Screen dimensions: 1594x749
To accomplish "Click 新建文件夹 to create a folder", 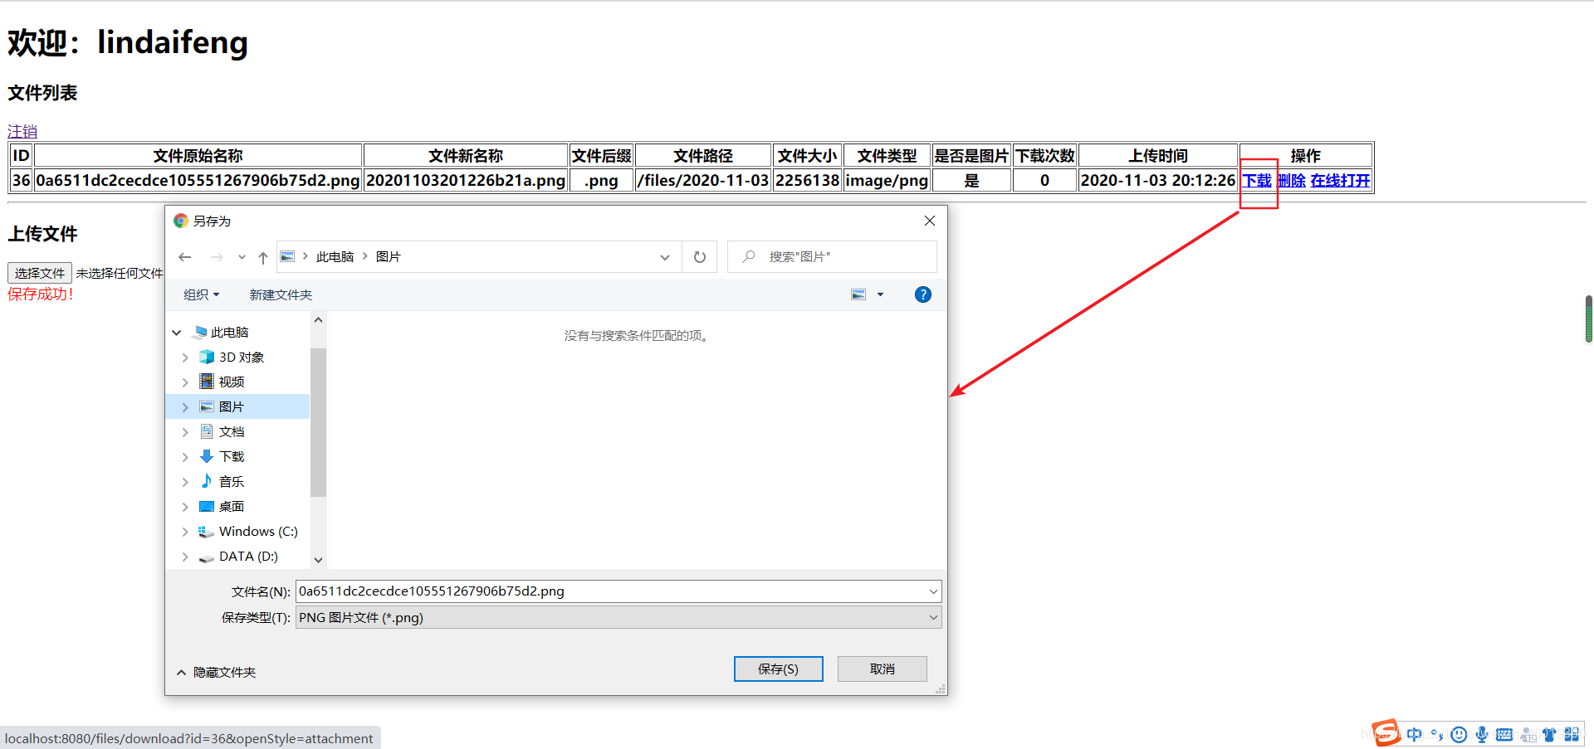I will click(x=281, y=294).
